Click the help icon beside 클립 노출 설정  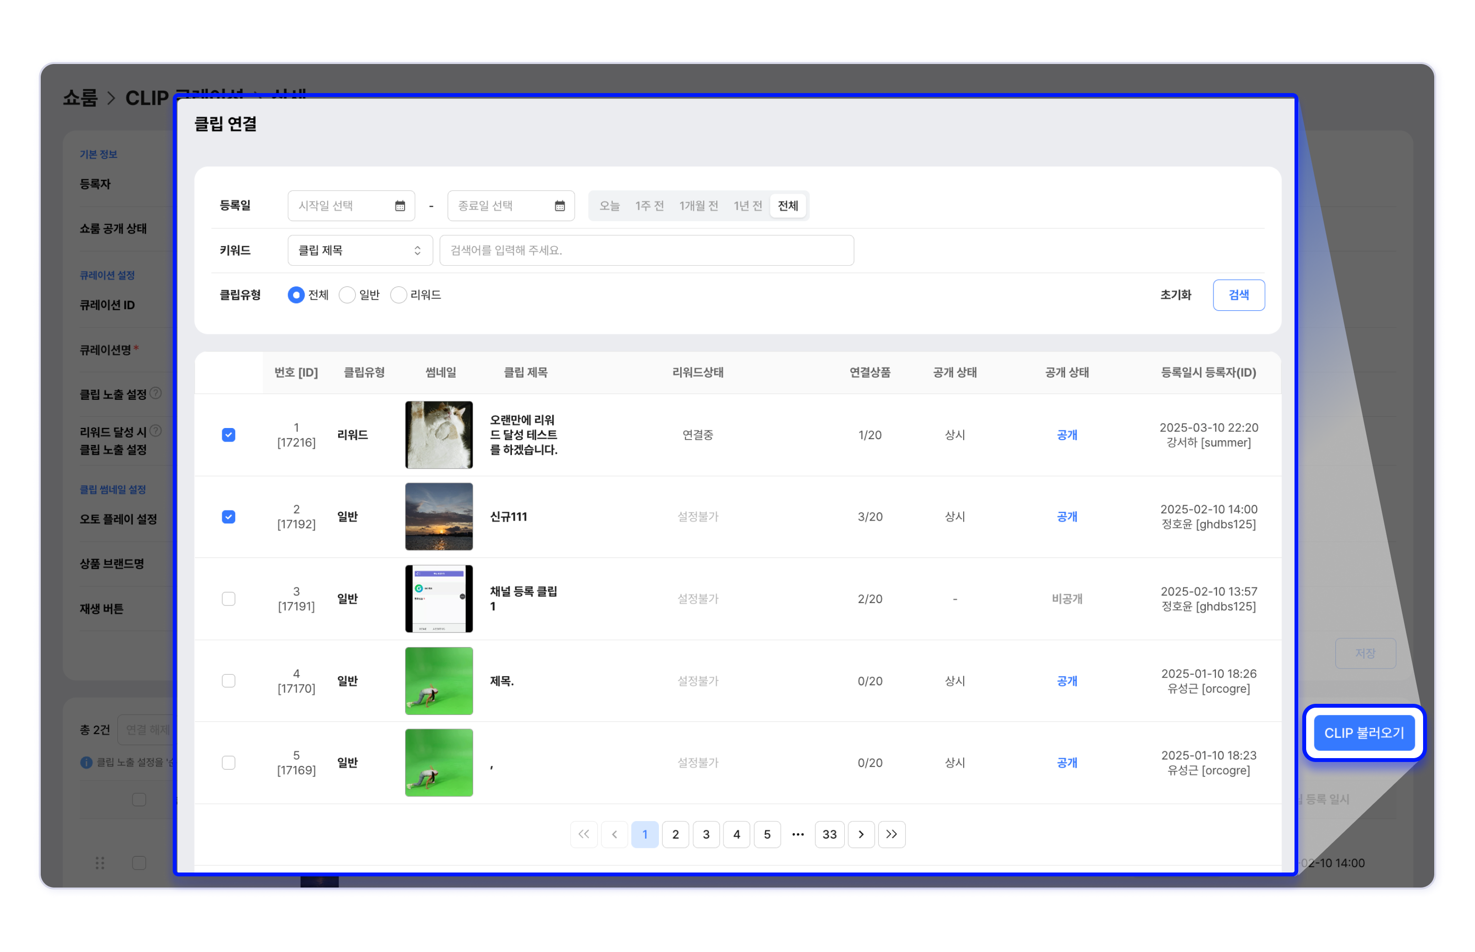(156, 393)
